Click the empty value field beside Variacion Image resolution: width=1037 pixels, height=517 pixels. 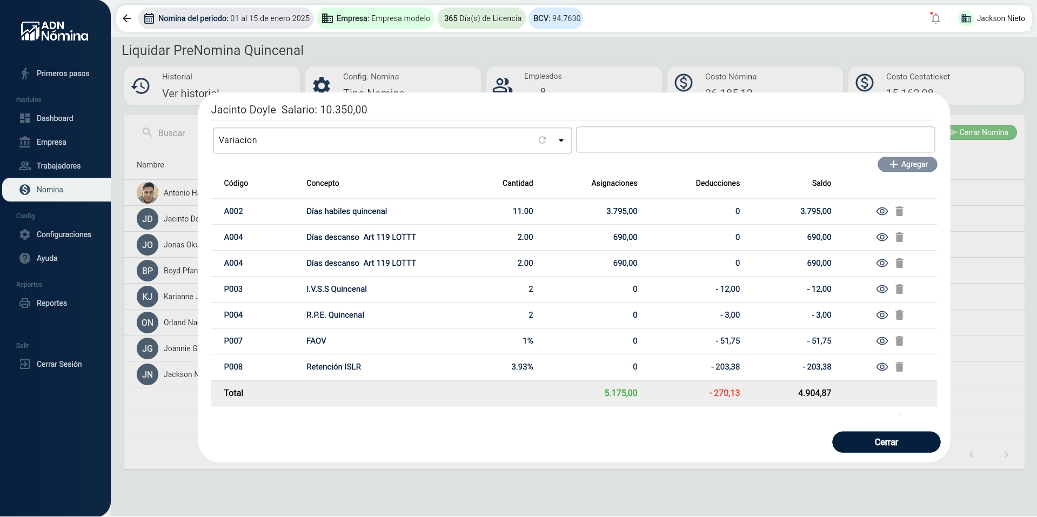[x=755, y=140]
